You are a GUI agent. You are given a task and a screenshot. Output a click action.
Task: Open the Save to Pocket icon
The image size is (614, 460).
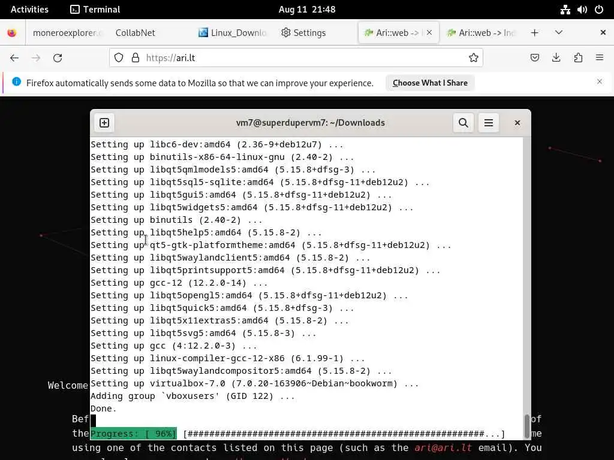point(534,58)
